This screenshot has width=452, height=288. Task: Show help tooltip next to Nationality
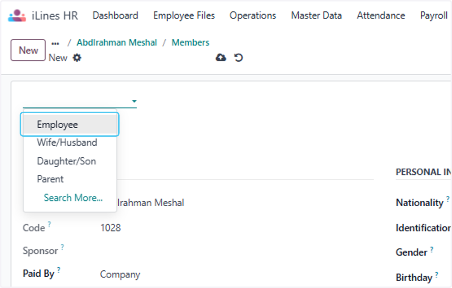(x=448, y=199)
